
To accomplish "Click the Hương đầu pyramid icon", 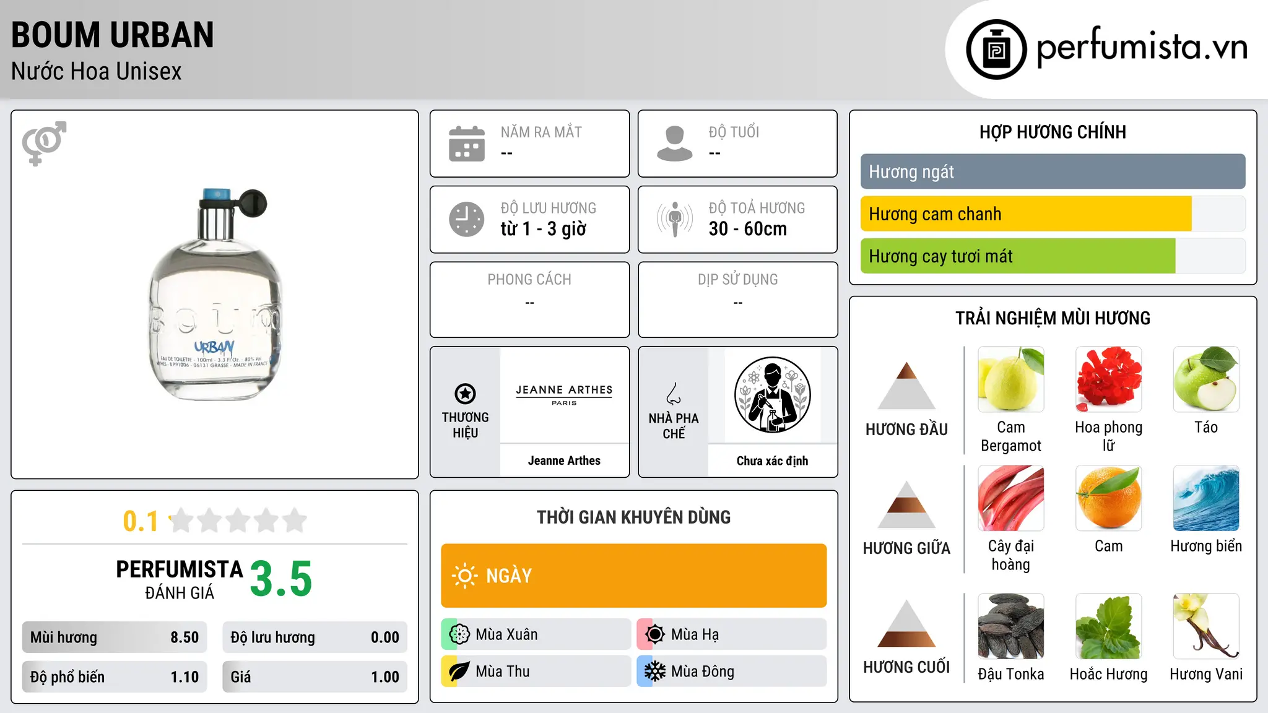I will 906,386.
